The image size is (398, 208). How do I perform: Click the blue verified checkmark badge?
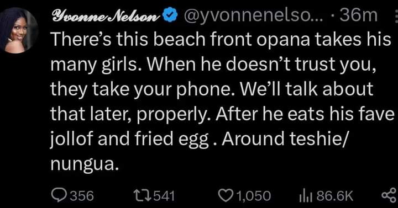tap(170, 15)
